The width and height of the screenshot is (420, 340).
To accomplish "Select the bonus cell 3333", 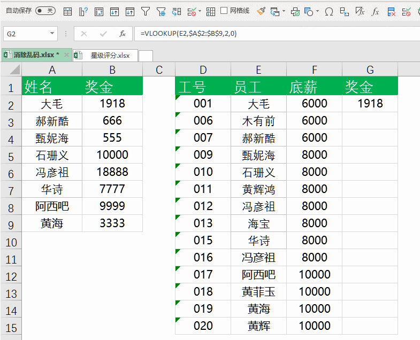I will [112, 223].
